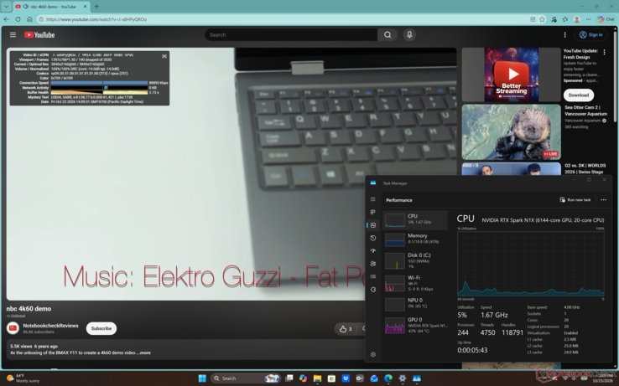Select the Performance page icon in Task Manager
619x386 pixels.
click(x=373, y=225)
